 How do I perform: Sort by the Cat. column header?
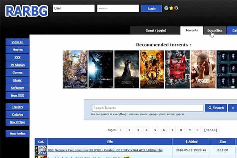coord(41,142)
